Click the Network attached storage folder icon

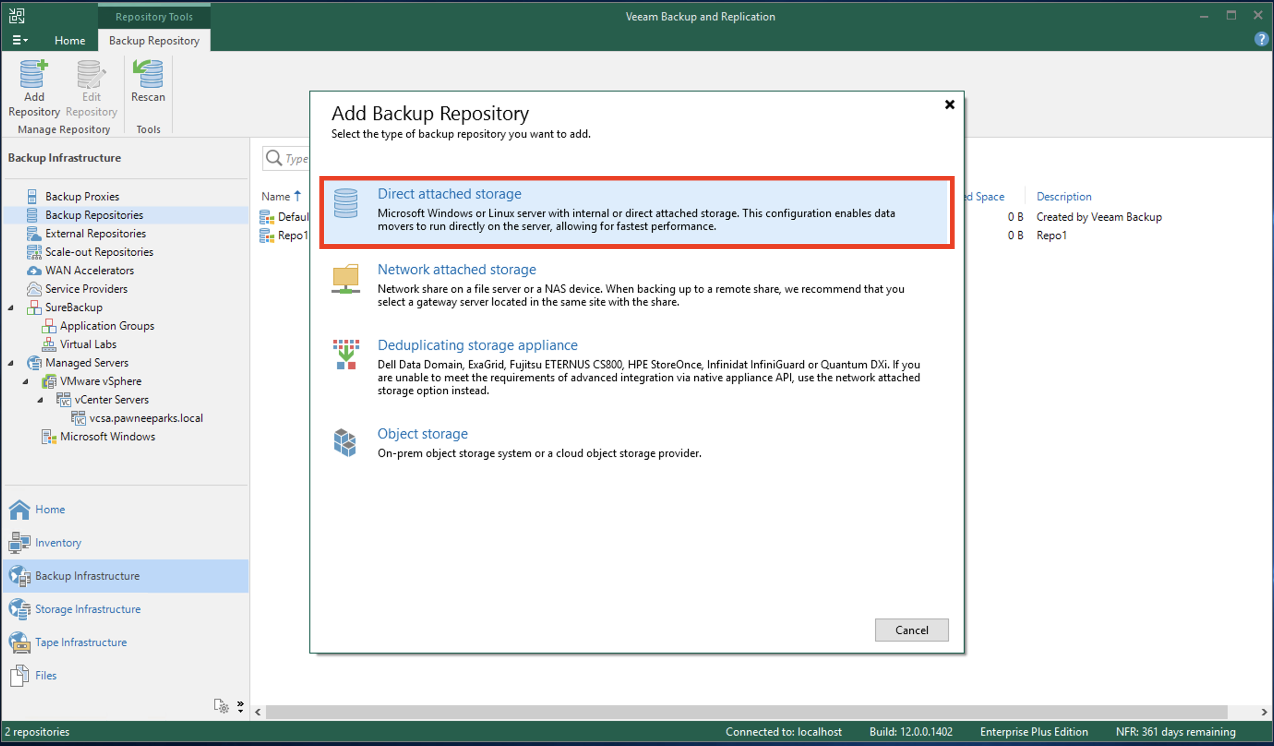point(346,279)
